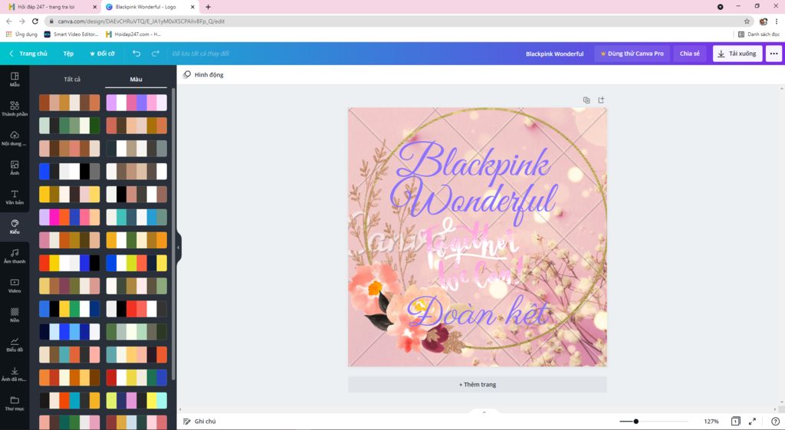785x430 pixels.
Task: Open the Thư mục folders panel
Action: (x=15, y=403)
